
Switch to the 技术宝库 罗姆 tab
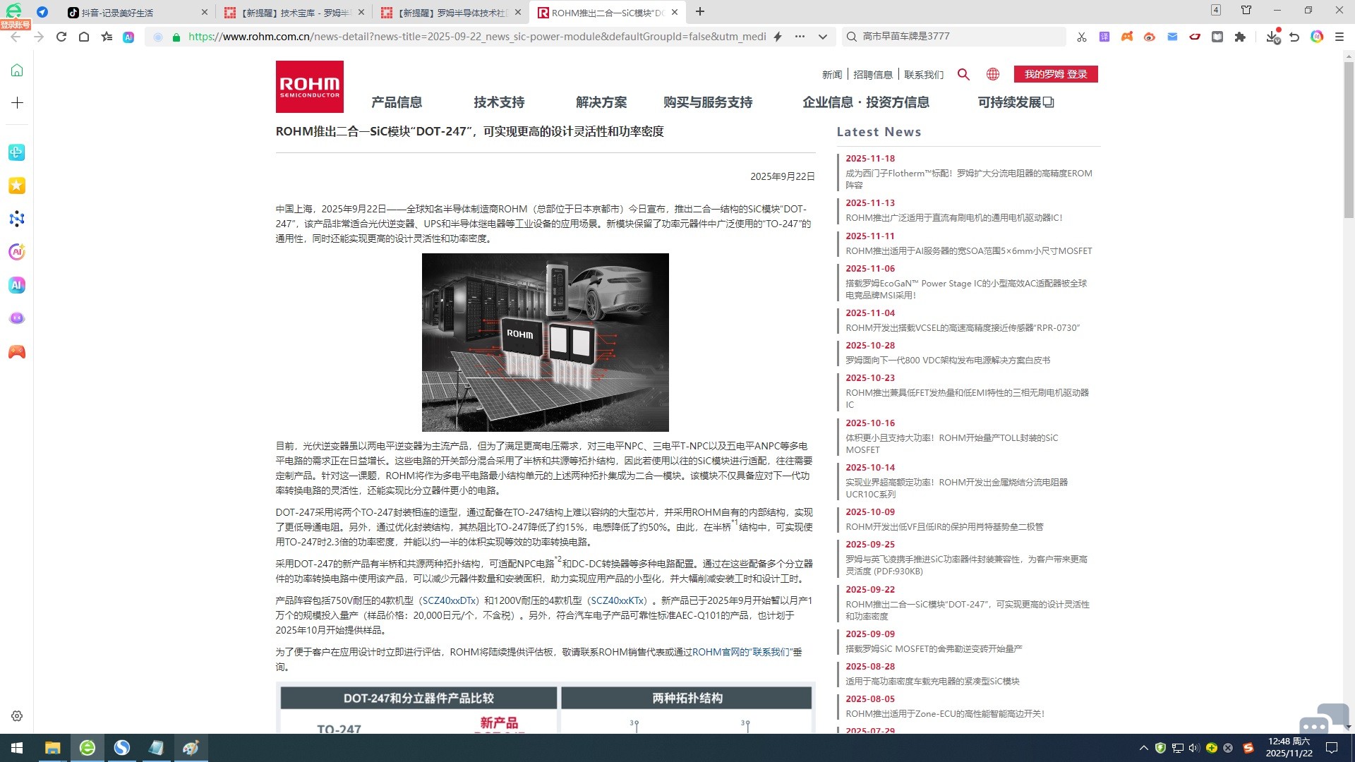coord(294,12)
